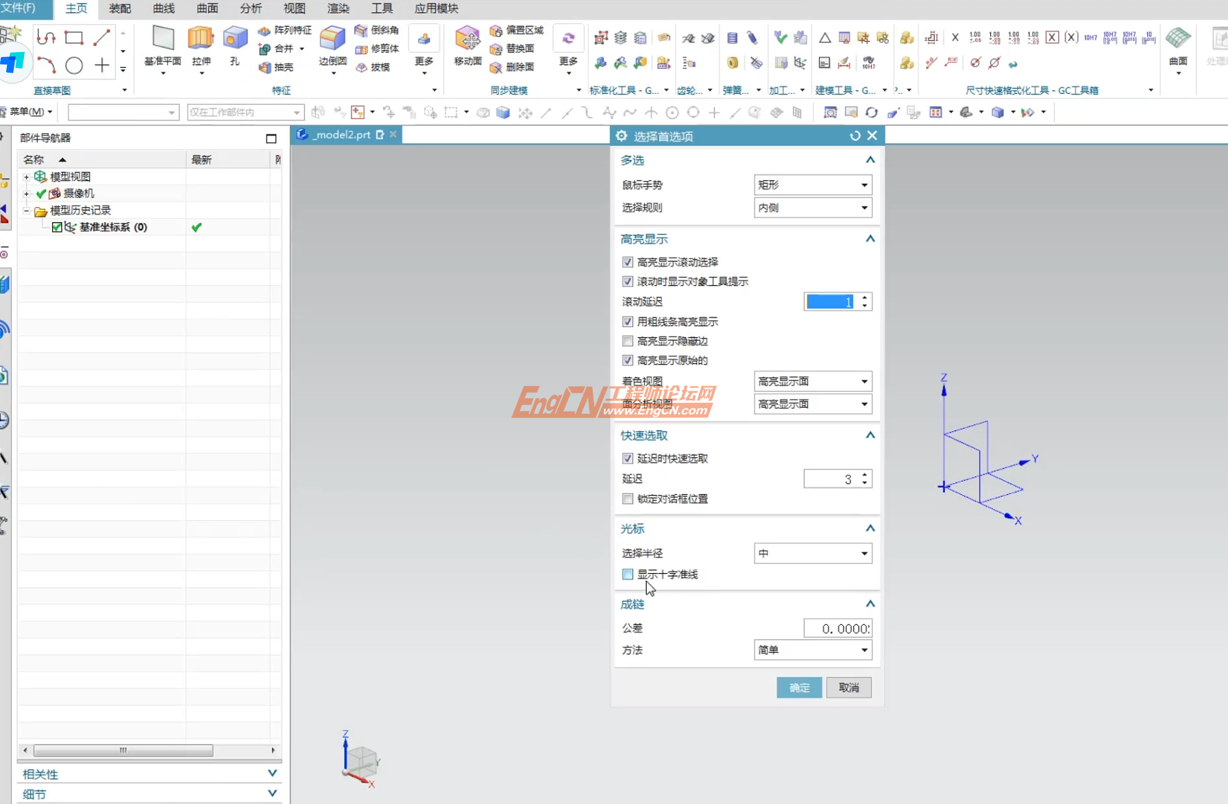Click the Move Face (移动面) tool
Screen dimensions: 1228x804
(467, 48)
